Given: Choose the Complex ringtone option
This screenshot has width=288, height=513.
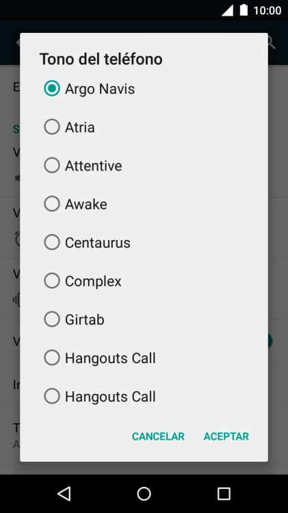Looking at the screenshot, I should [52, 280].
